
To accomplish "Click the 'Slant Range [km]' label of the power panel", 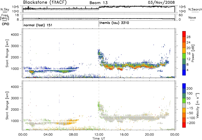I will coord(7,53).
